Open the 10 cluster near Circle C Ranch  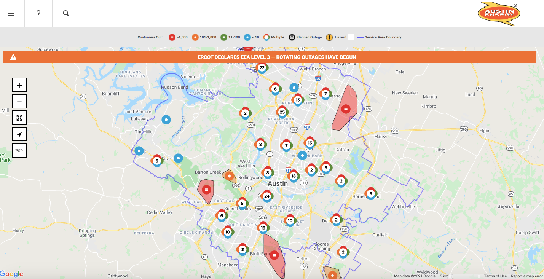(228, 232)
